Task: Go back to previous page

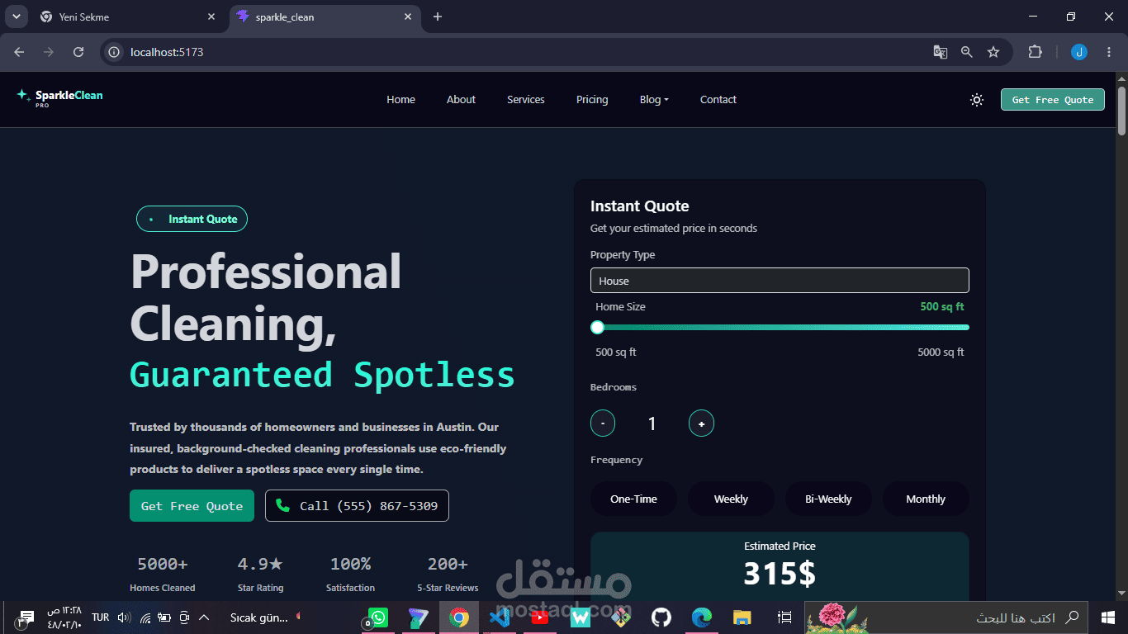Action: point(19,52)
